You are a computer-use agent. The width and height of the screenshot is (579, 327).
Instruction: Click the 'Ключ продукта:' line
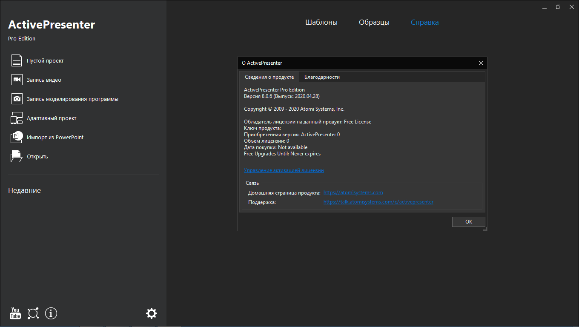point(262,128)
